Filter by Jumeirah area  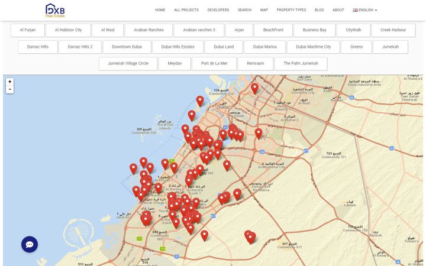pos(390,47)
